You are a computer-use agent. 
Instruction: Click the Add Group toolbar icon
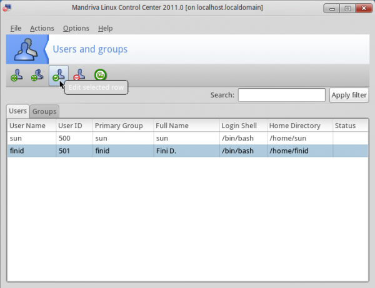[37, 75]
